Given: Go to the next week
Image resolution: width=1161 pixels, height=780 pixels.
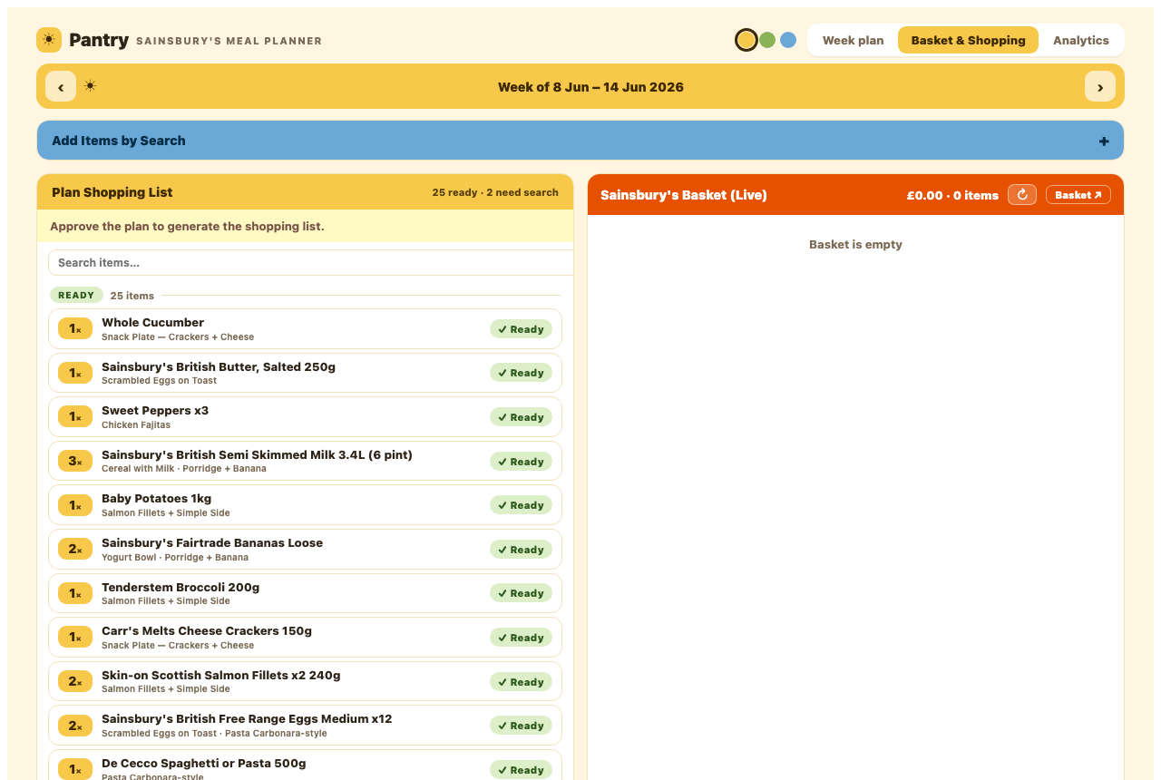Looking at the screenshot, I should 1100,87.
